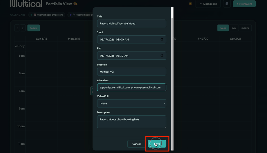Screen dimensions: 267x153
Task: Create a New Event
Action: (x=244, y=4)
